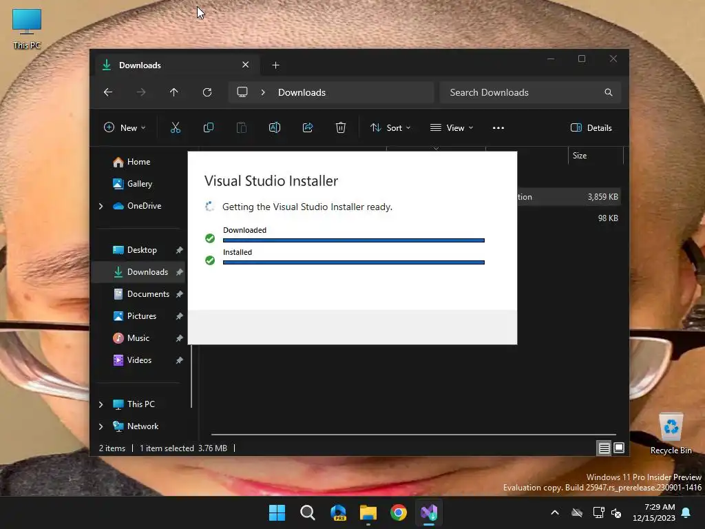
Task: Go back in File Explorer
Action: tap(108, 92)
